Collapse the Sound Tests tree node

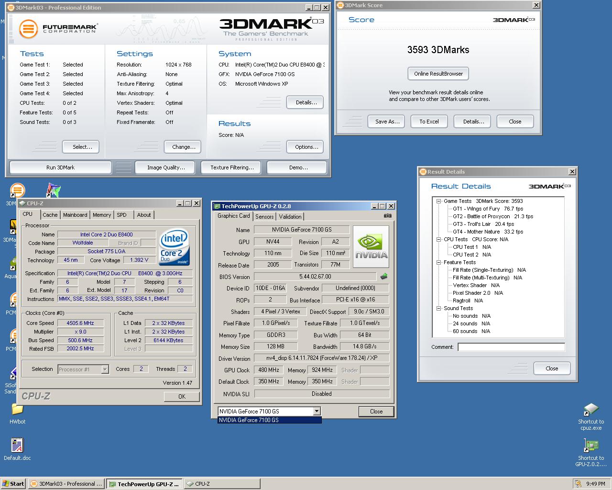[438, 308]
